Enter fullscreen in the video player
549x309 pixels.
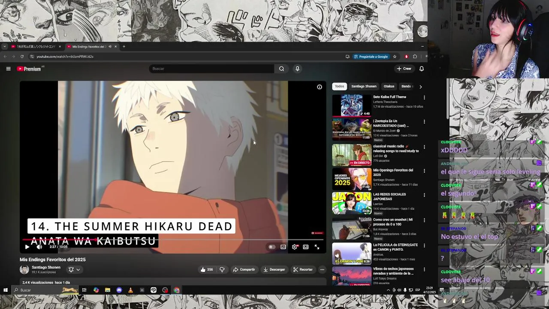(317, 247)
